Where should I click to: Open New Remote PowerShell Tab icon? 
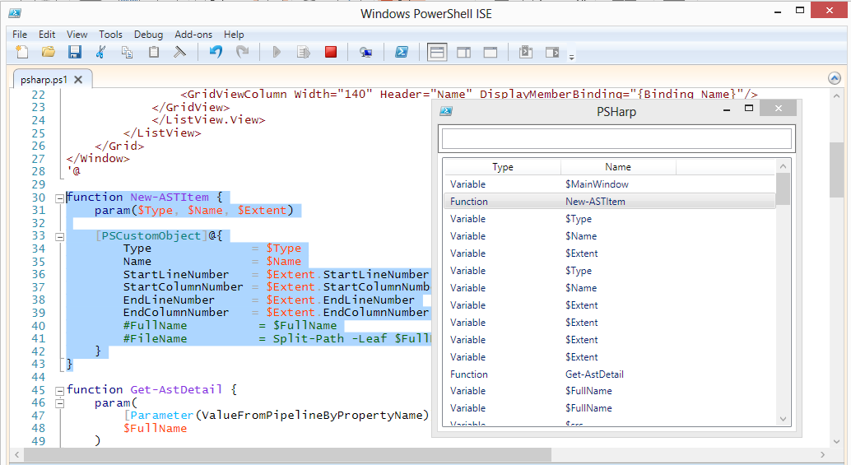[x=365, y=52]
